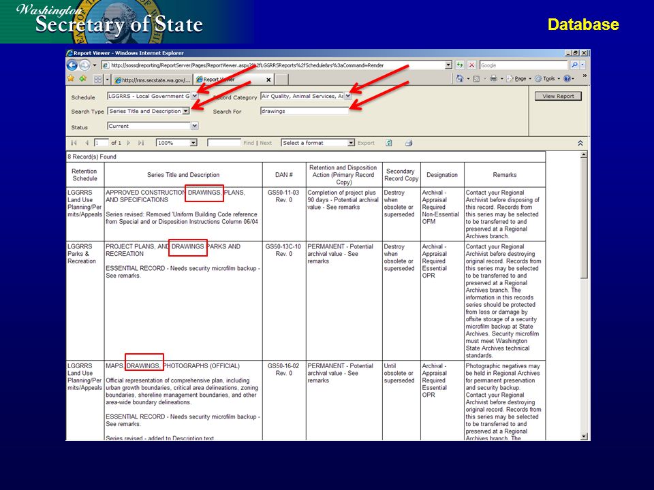Print the report using the printer icon
Image resolution: width=654 pixels, height=490 pixels.
409,143
